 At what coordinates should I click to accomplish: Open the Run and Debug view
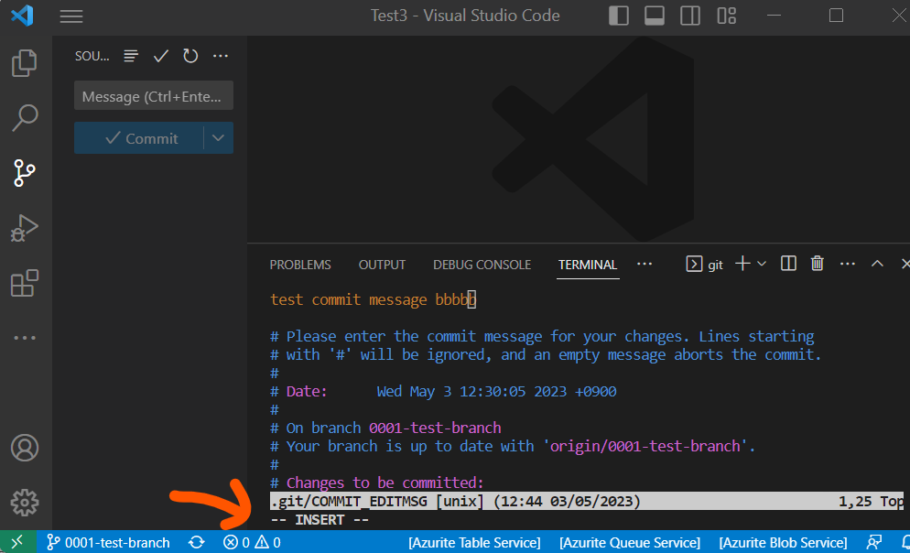pos(25,228)
